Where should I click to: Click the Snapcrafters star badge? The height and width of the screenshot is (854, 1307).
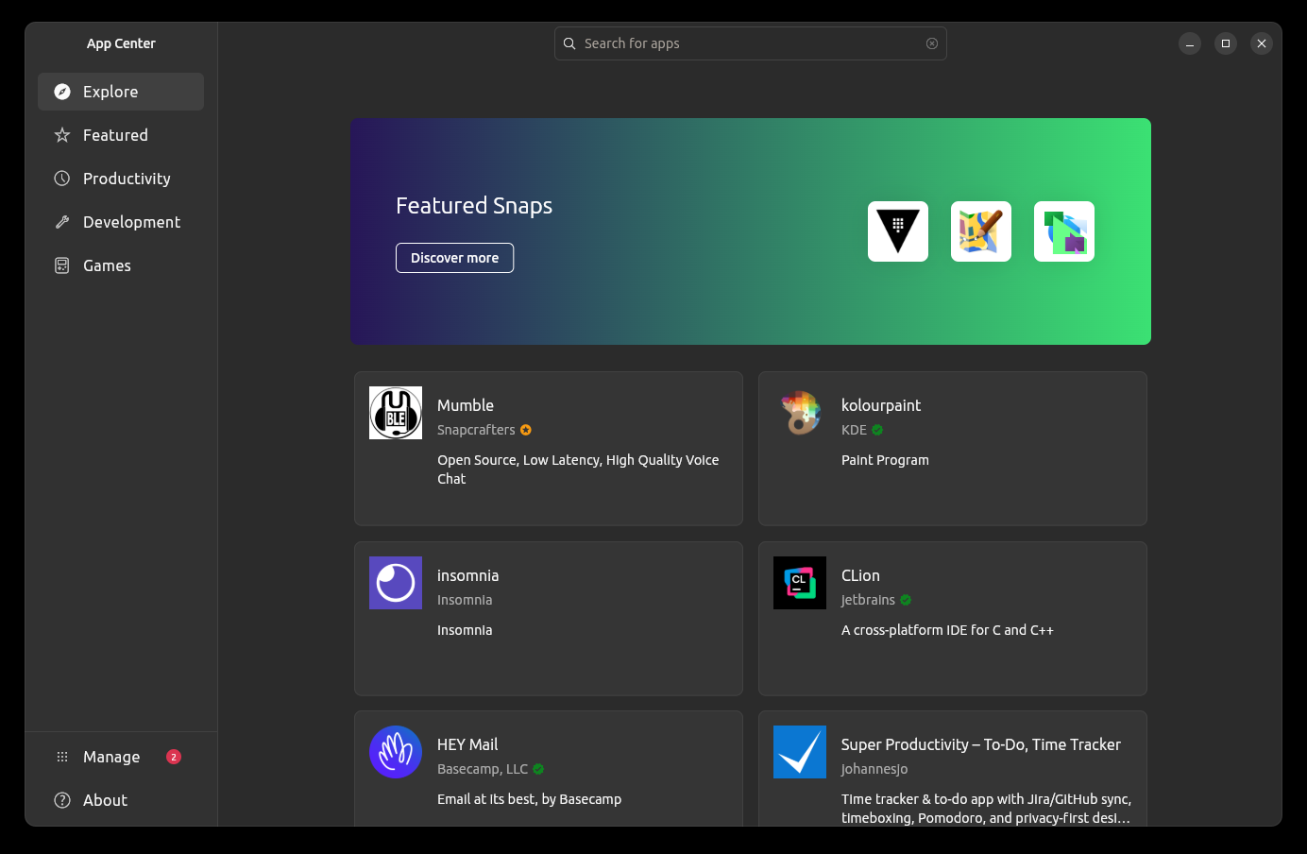coord(526,430)
